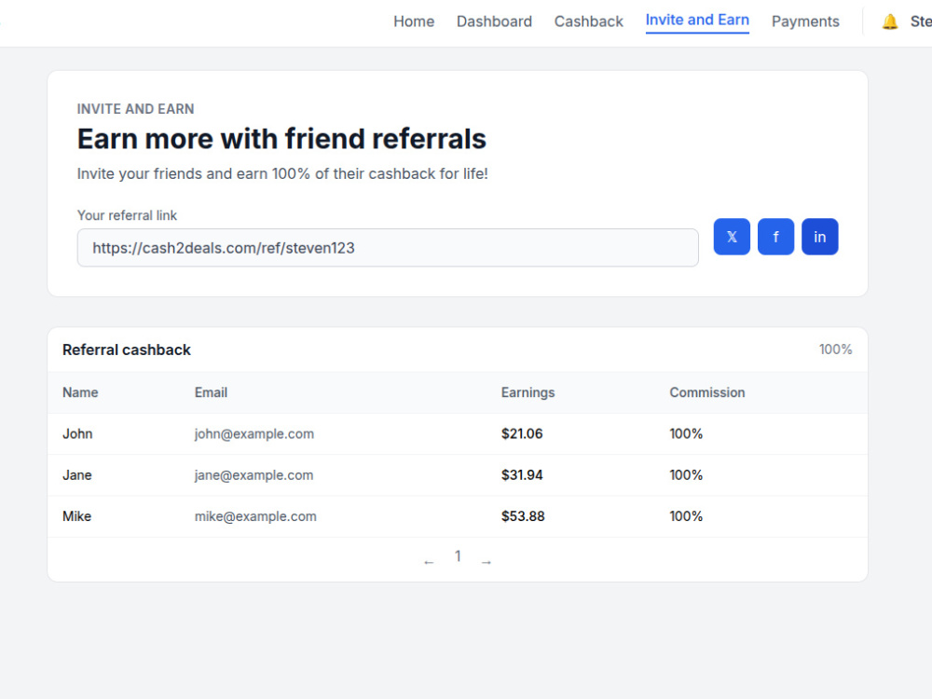Click jane@example.com email

point(254,475)
